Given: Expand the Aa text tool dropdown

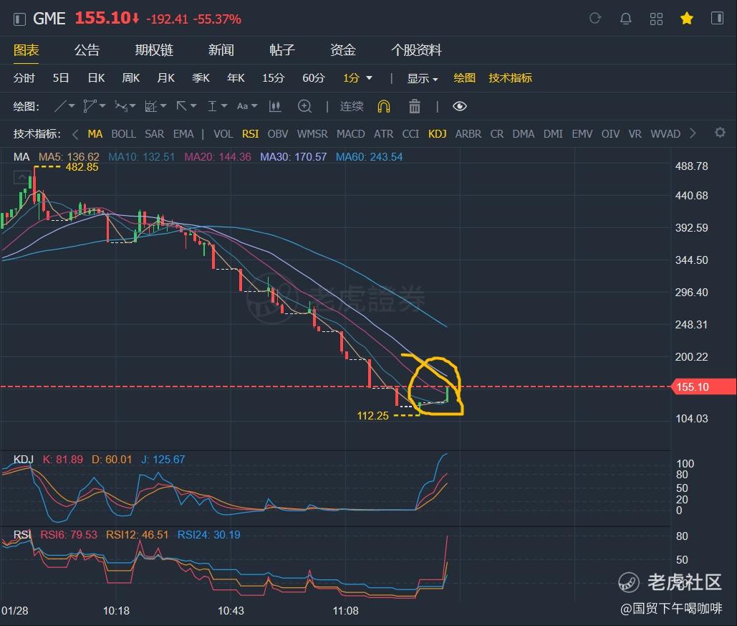Looking at the screenshot, I should click(x=254, y=106).
